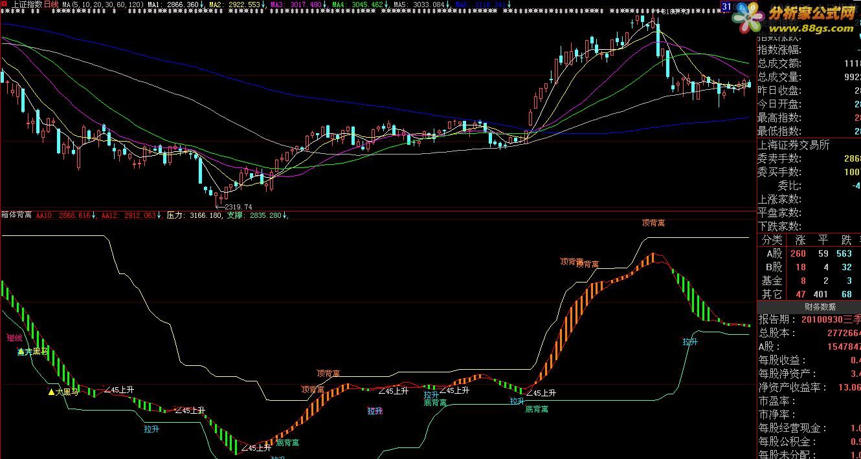Click the 箱体背离 indicator name

(17, 215)
